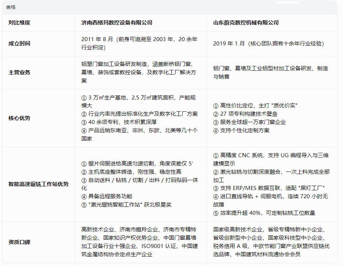
Task: Click line 进口直线导轨 + 伺服电机
Action: pyautogui.click(x=271, y=200)
